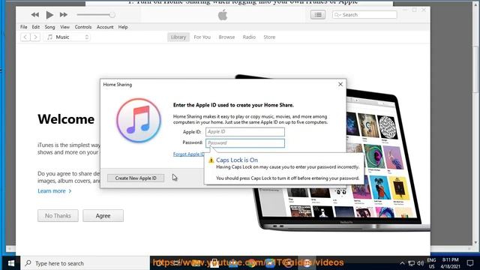Open the View menu

point(64,27)
